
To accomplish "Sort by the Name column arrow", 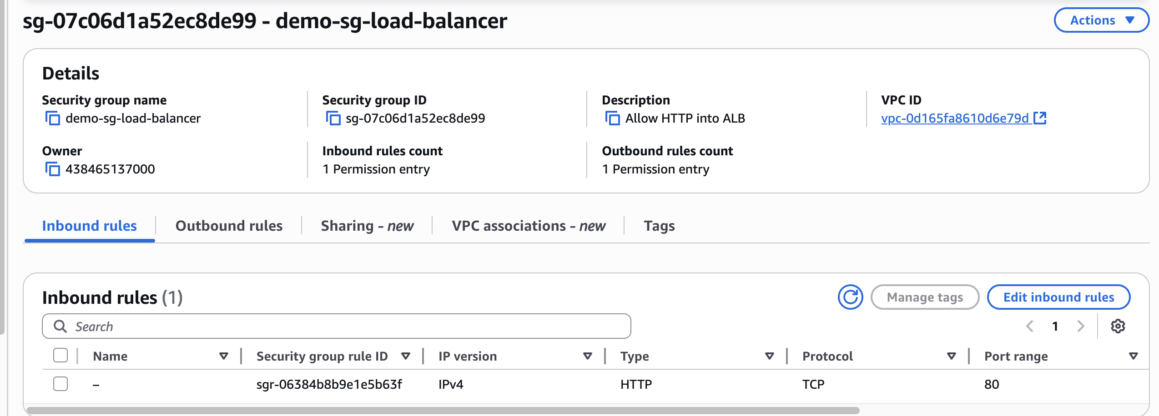I will pyautogui.click(x=223, y=356).
